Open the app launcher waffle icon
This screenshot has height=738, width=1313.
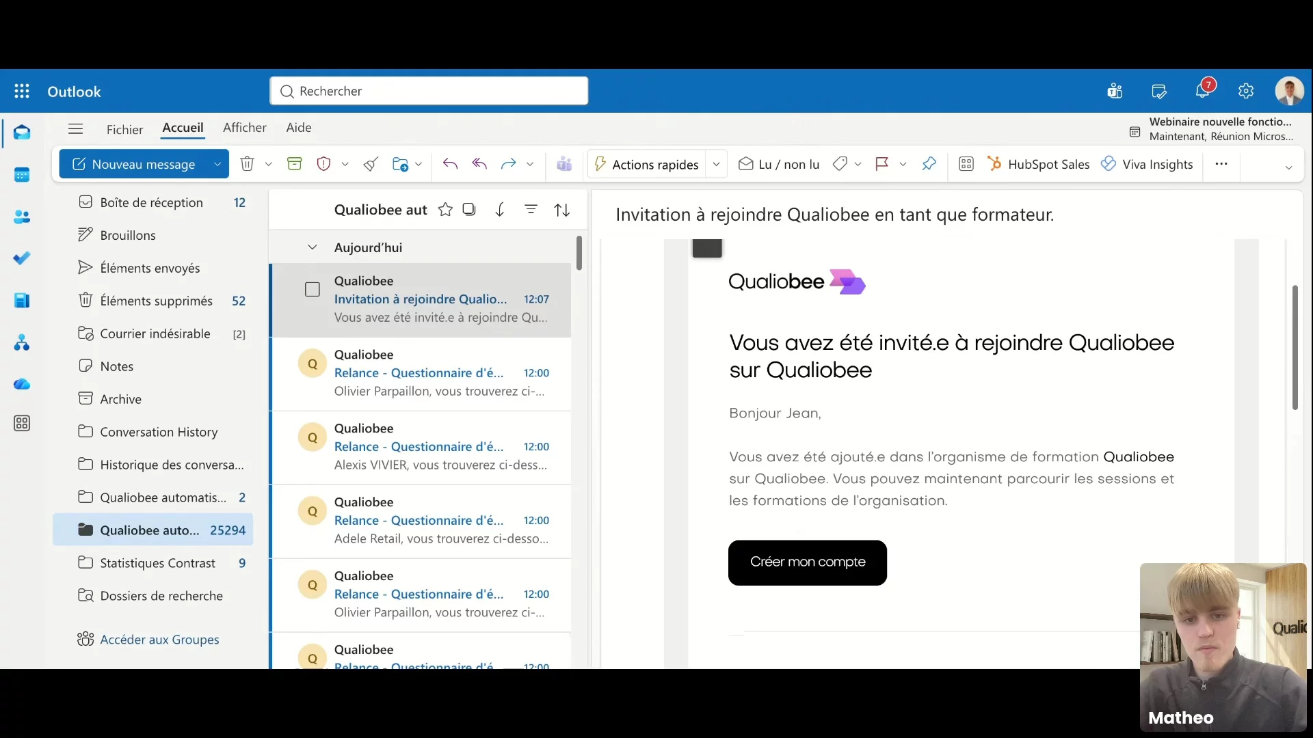coord(22,91)
